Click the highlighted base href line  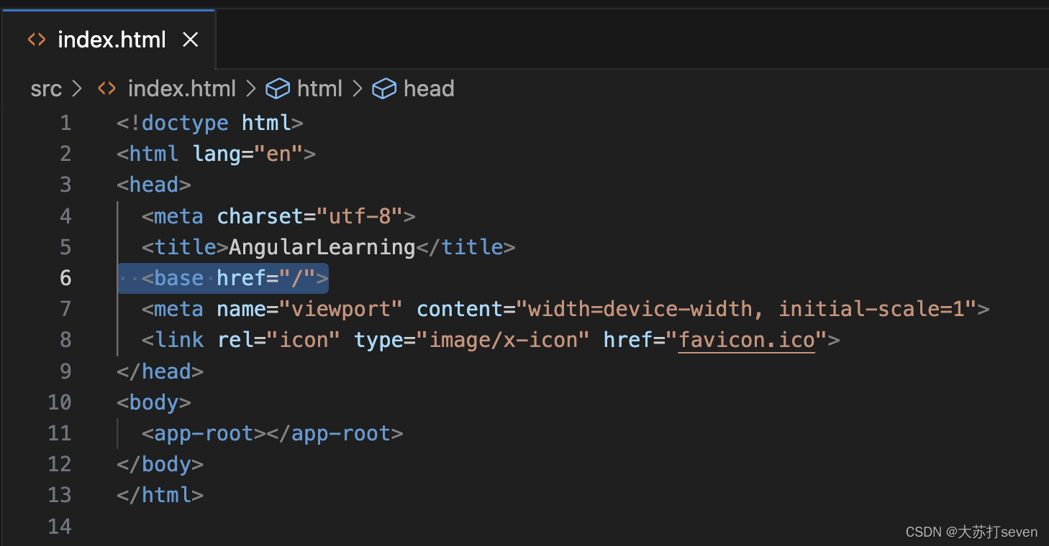(223, 278)
